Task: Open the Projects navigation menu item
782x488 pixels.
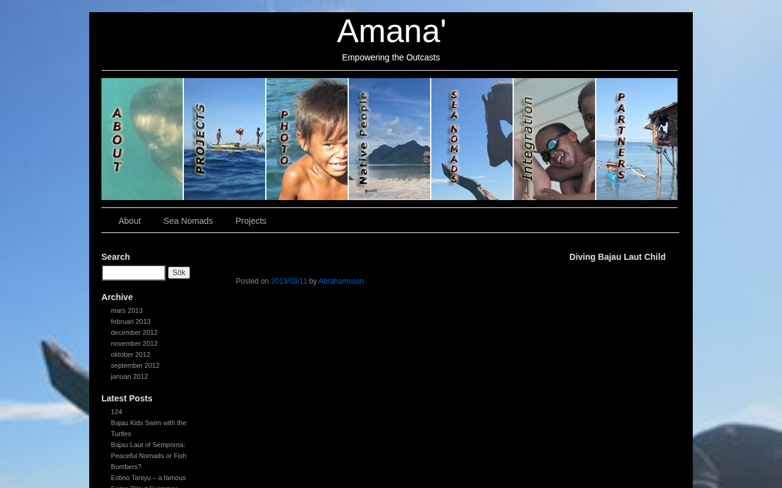Action: coord(250,221)
